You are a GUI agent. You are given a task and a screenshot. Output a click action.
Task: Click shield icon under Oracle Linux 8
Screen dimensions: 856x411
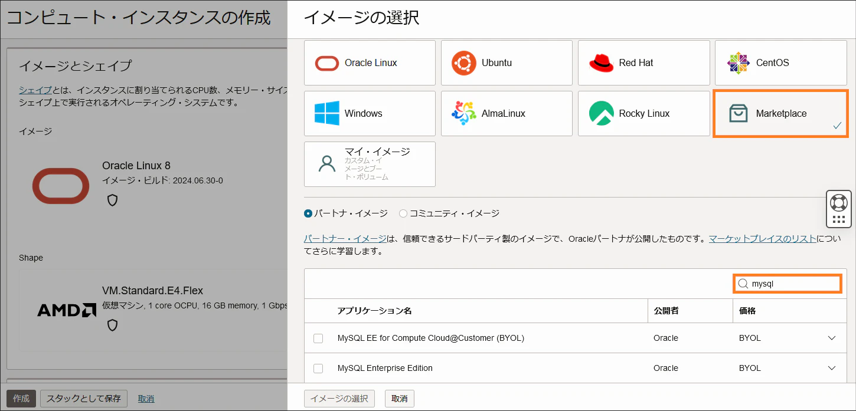[x=112, y=200]
